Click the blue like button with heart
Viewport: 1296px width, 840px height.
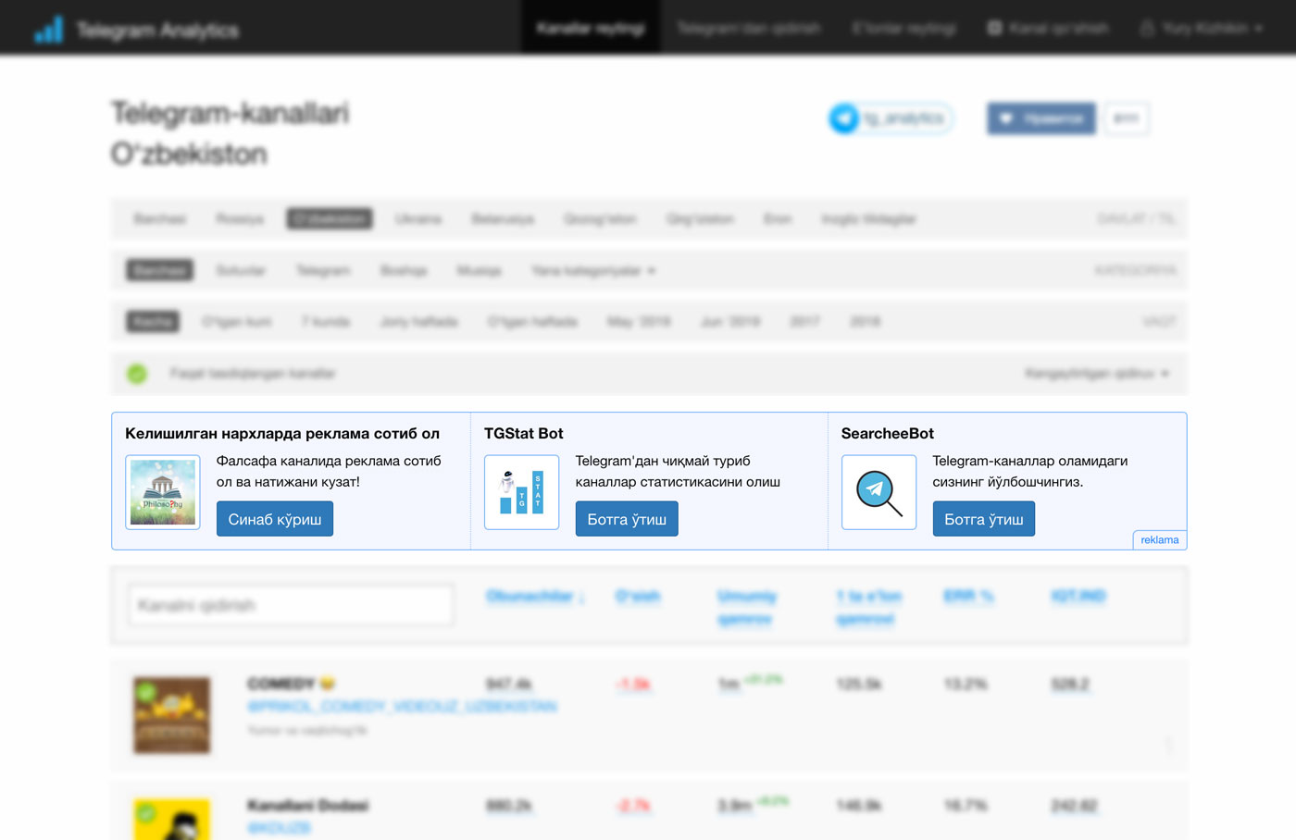(1041, 118)
